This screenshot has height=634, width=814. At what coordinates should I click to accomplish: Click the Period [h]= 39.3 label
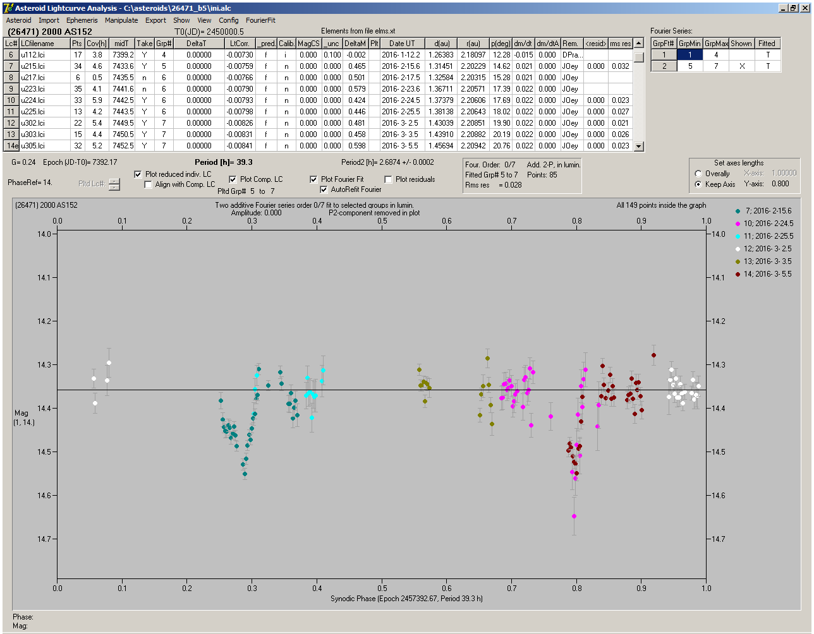point(224,162)
